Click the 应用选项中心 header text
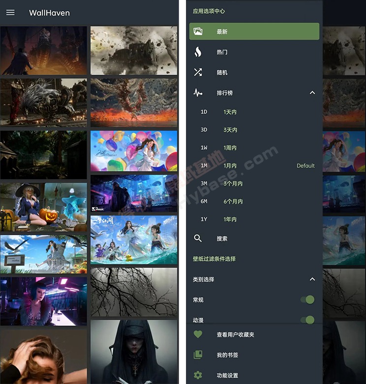 209,11
